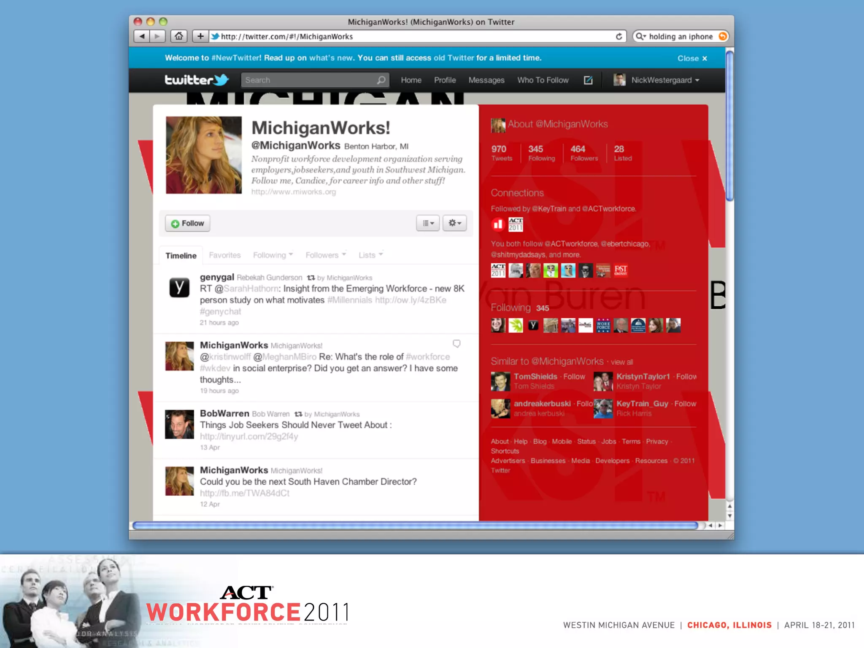The width and height of the screenshot is (864, 648).
Task: Open the KristynTaylor1 profile link
Action: click(643, 376)
